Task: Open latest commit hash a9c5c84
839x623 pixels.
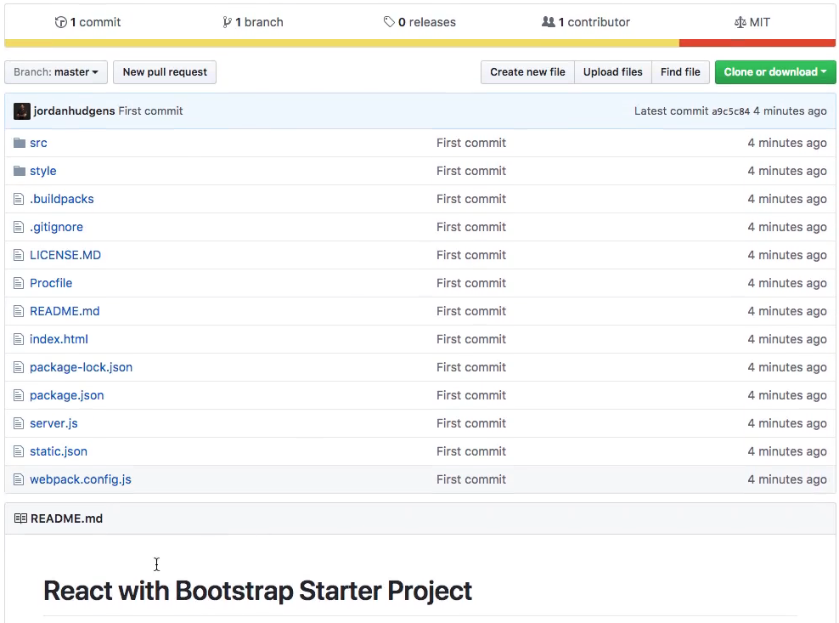Action: click(x=730, y=110)
